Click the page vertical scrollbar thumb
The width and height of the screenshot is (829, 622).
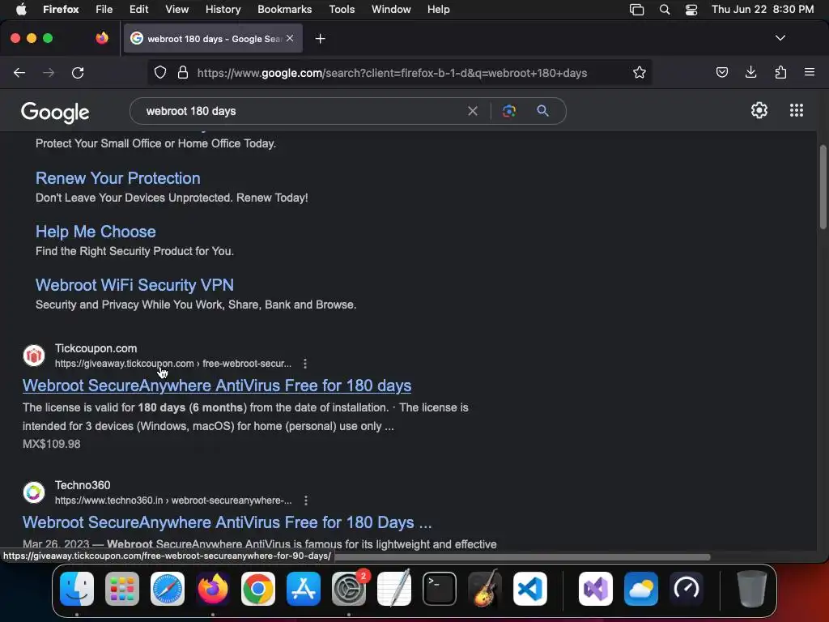point(823,186)
